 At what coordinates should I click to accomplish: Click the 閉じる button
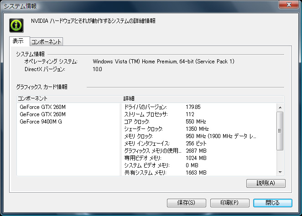click(x=272, y=203)
